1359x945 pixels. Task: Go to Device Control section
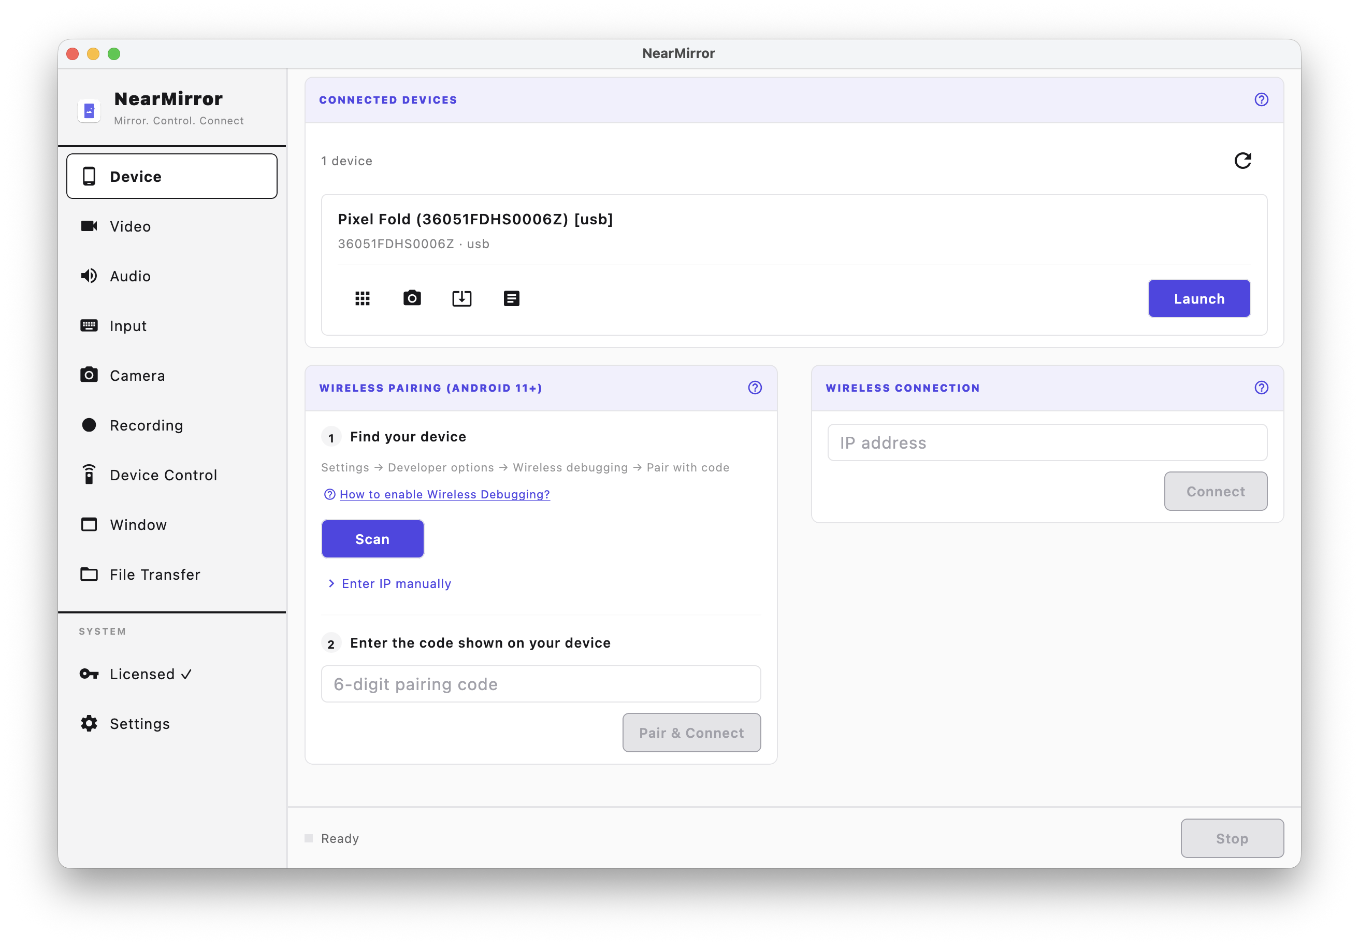(163, 475)
